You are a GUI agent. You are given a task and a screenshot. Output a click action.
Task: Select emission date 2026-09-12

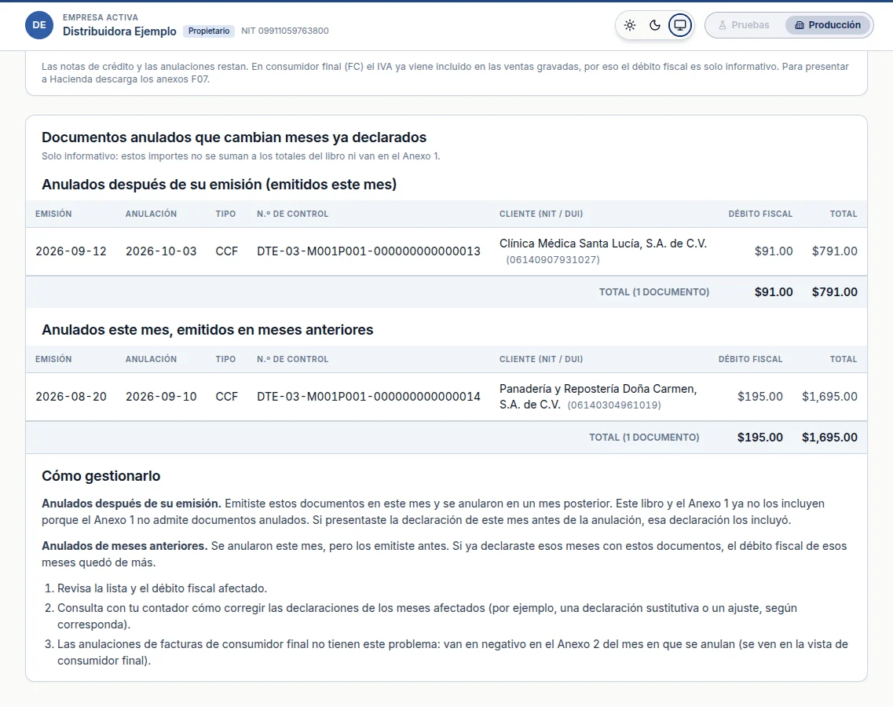click(71, 251)
